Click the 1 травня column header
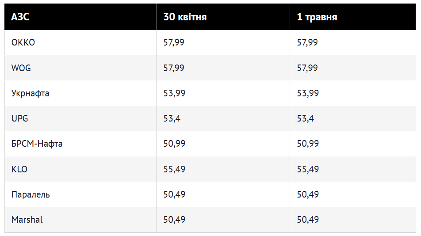 point(353,17)
